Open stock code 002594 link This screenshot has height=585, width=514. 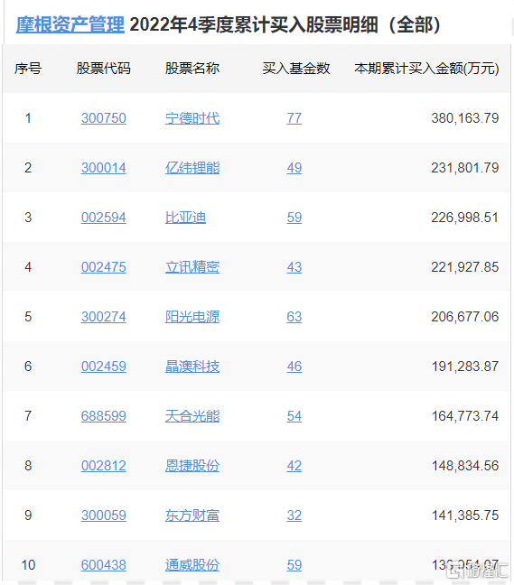click(104, 218)
